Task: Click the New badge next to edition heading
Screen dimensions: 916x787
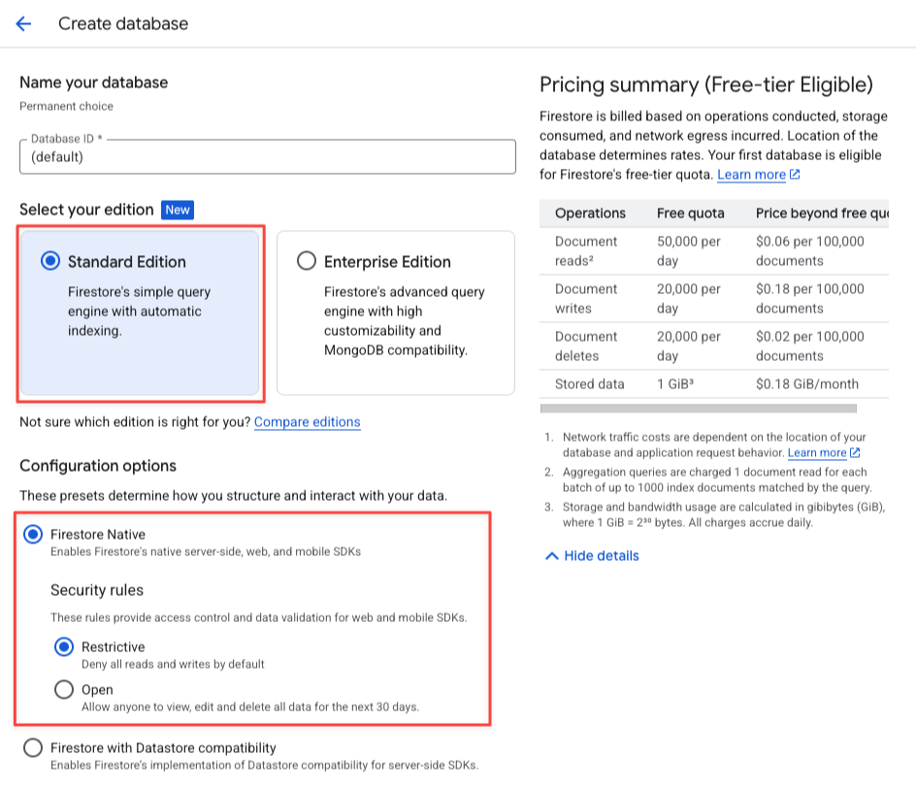Action: pyautogui.click(x=178, y=210)
